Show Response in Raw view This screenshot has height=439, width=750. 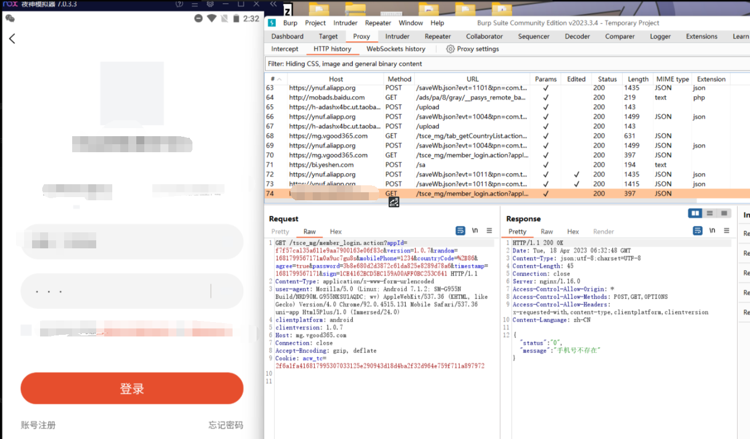click(547, 231)
